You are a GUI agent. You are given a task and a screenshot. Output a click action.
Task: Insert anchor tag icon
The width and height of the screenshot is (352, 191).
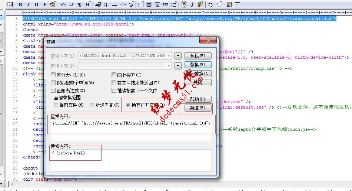106,4
